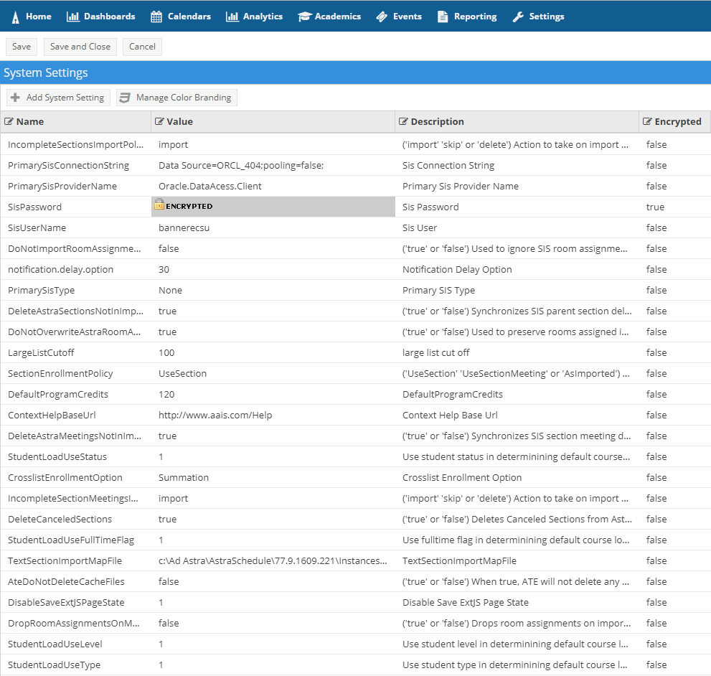Viewport: 711px width, 676px height.
Task: Open the Events menu
Action: [x=399, y=17]
